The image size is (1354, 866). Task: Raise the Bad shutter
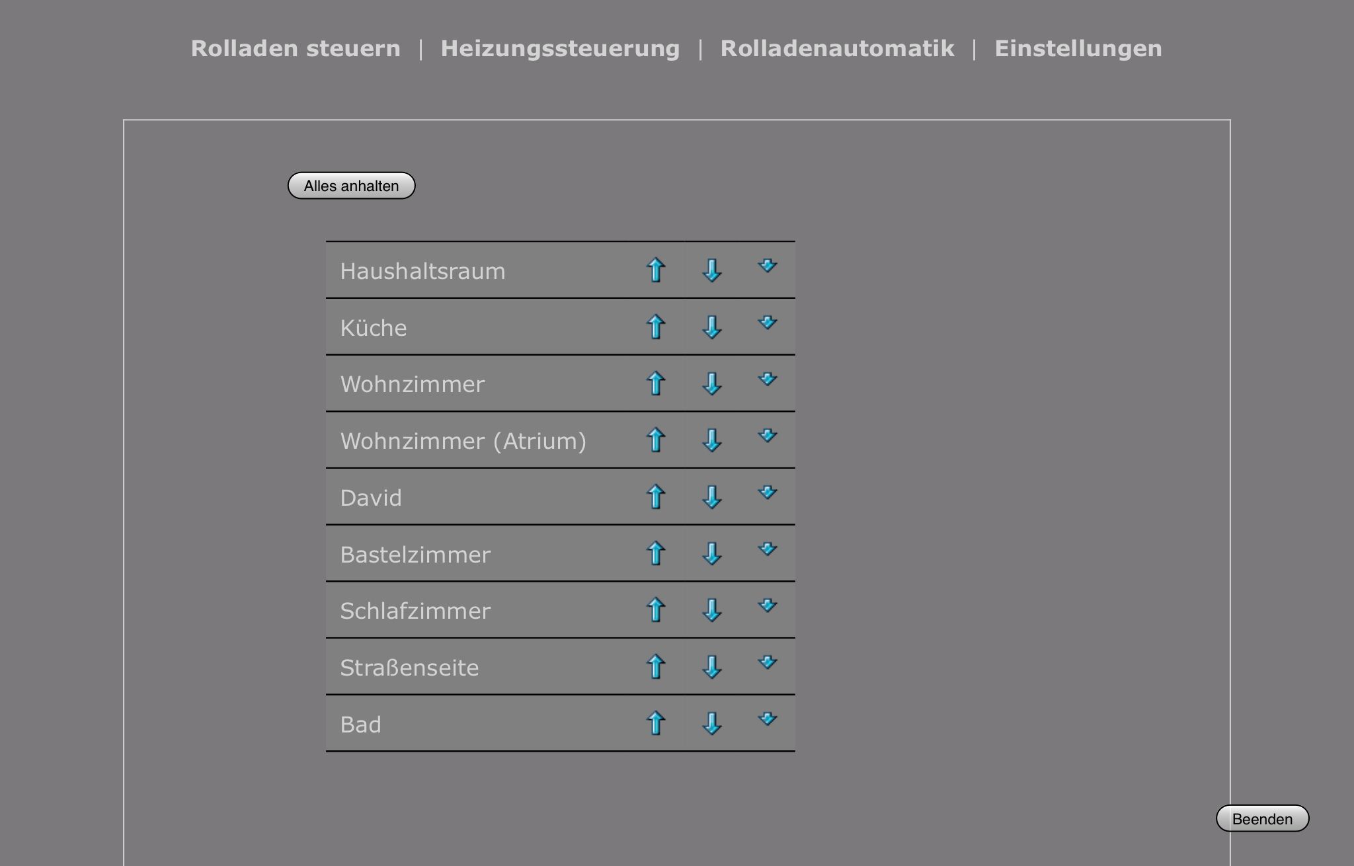(655, 723)
